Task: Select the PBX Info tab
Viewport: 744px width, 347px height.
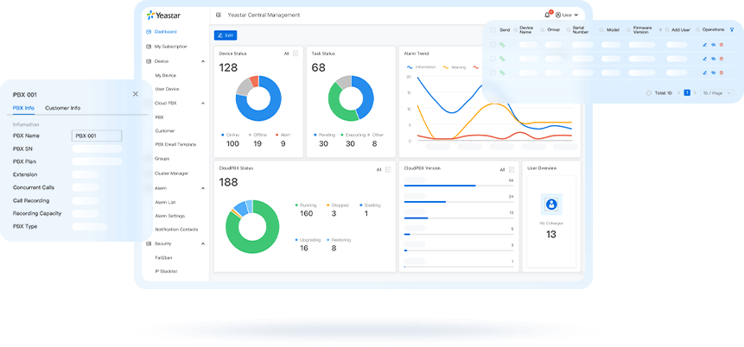Action: tap(23, 108)
